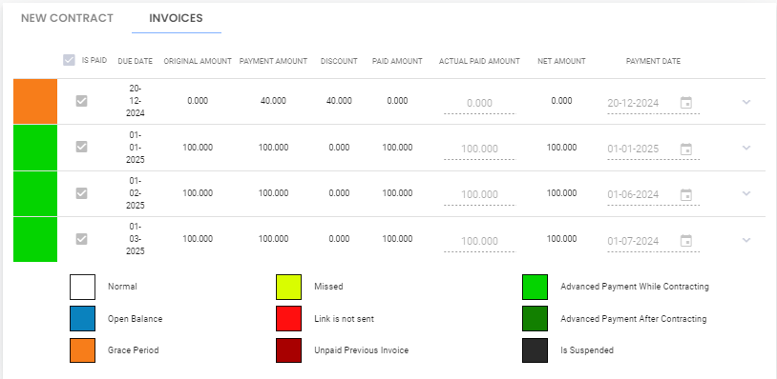
Task: Click green status block of 01-01-2025 invoice
Action: (x=35, y=148)
